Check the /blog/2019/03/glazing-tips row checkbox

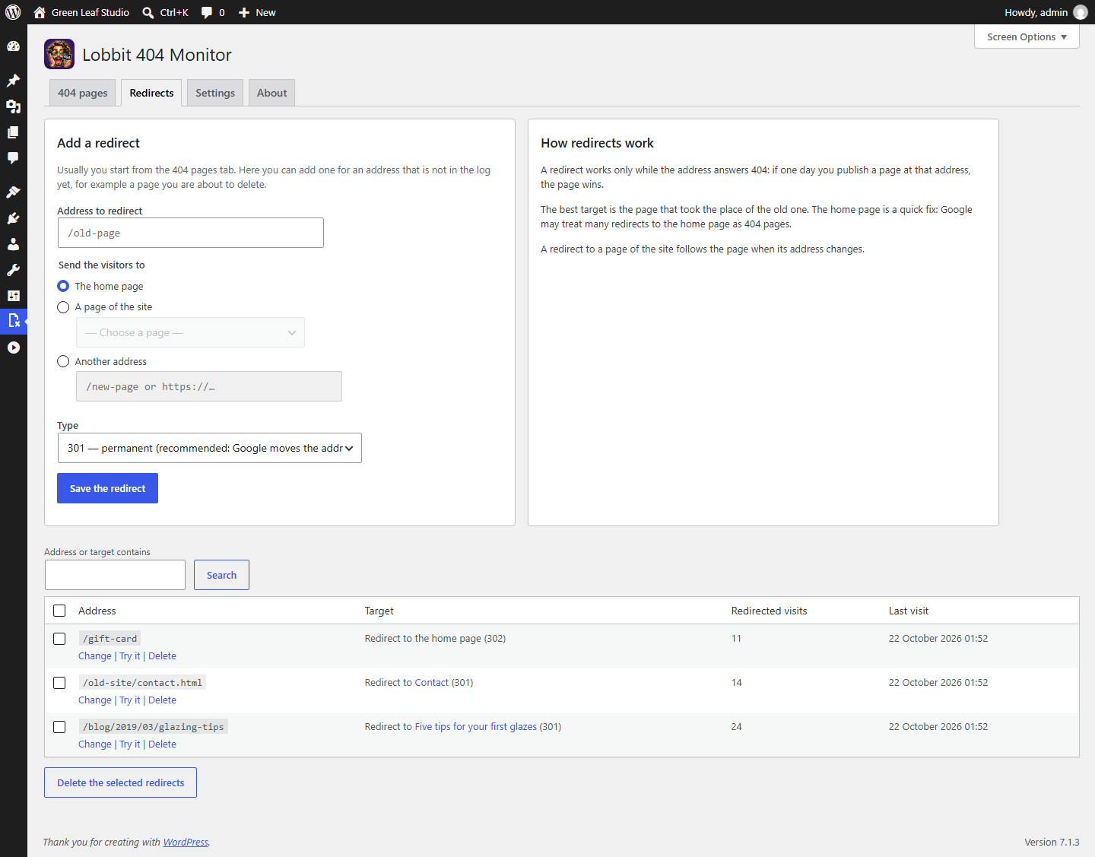(x=59, y=727)
